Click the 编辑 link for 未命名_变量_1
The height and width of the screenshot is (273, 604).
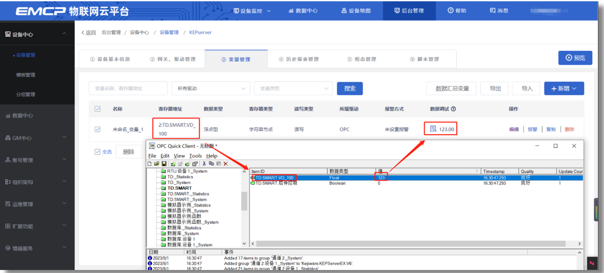pos(514,129)
